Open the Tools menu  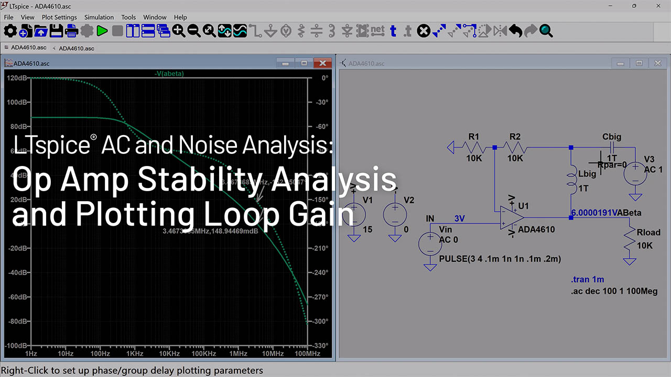click(128, 17)
